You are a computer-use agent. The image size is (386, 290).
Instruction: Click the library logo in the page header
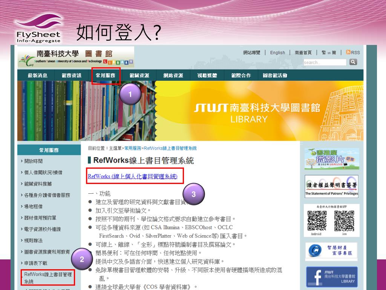[76, 57]
